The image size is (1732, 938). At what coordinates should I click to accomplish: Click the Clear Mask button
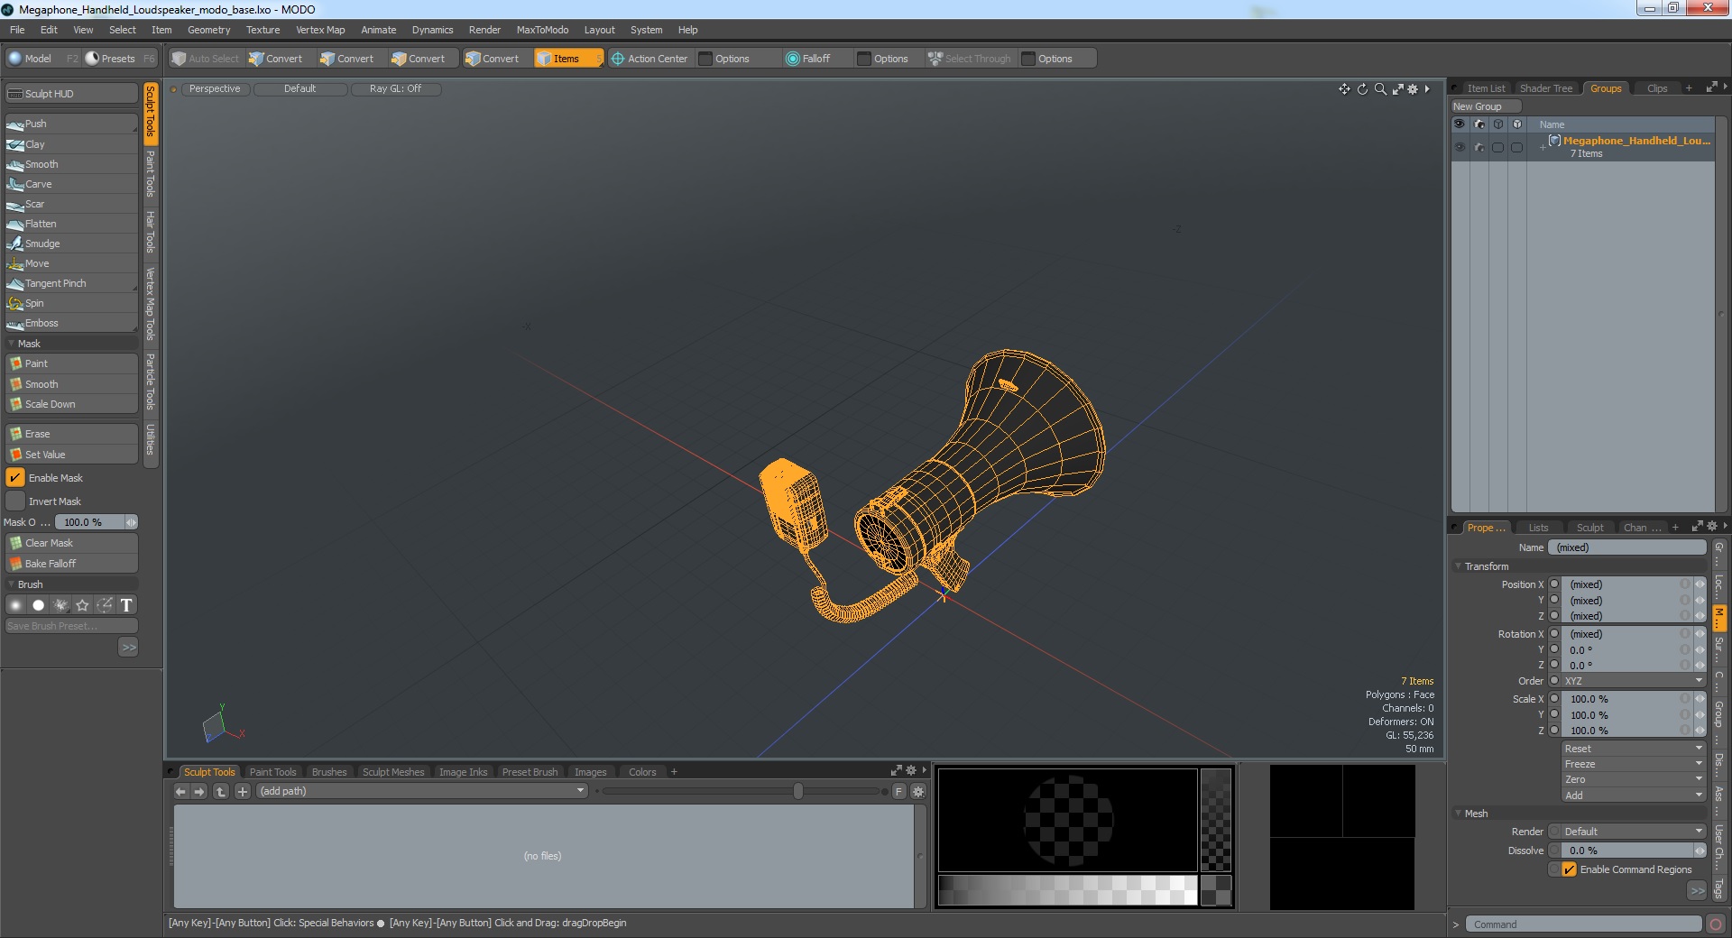pos(71,543)
